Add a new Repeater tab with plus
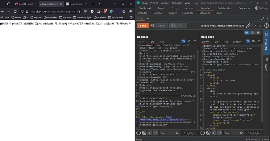This screenshot has height=141, width=270. (148, 19)
